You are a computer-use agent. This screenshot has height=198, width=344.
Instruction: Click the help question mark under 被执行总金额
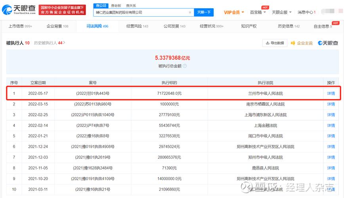click(x=185, y=66)
